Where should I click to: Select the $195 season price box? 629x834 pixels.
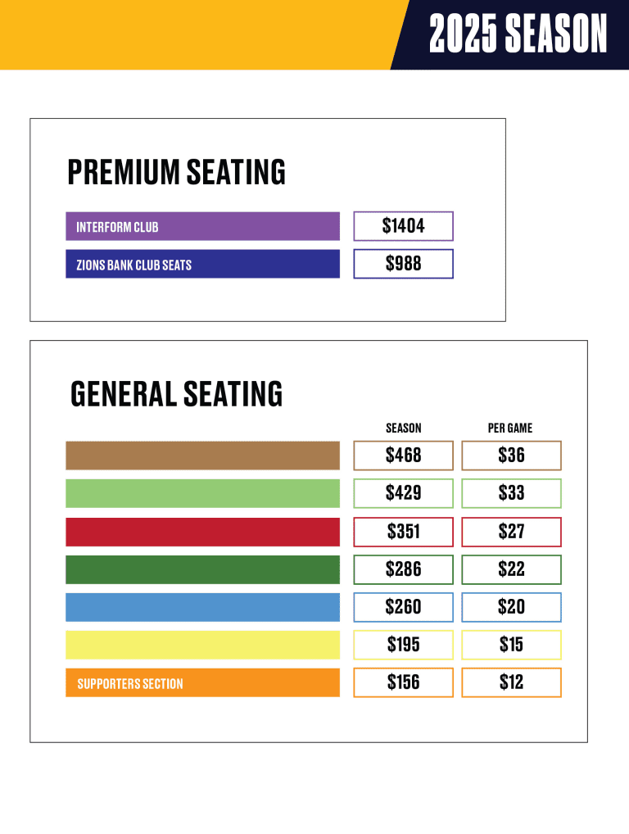[x=404, y=645]
